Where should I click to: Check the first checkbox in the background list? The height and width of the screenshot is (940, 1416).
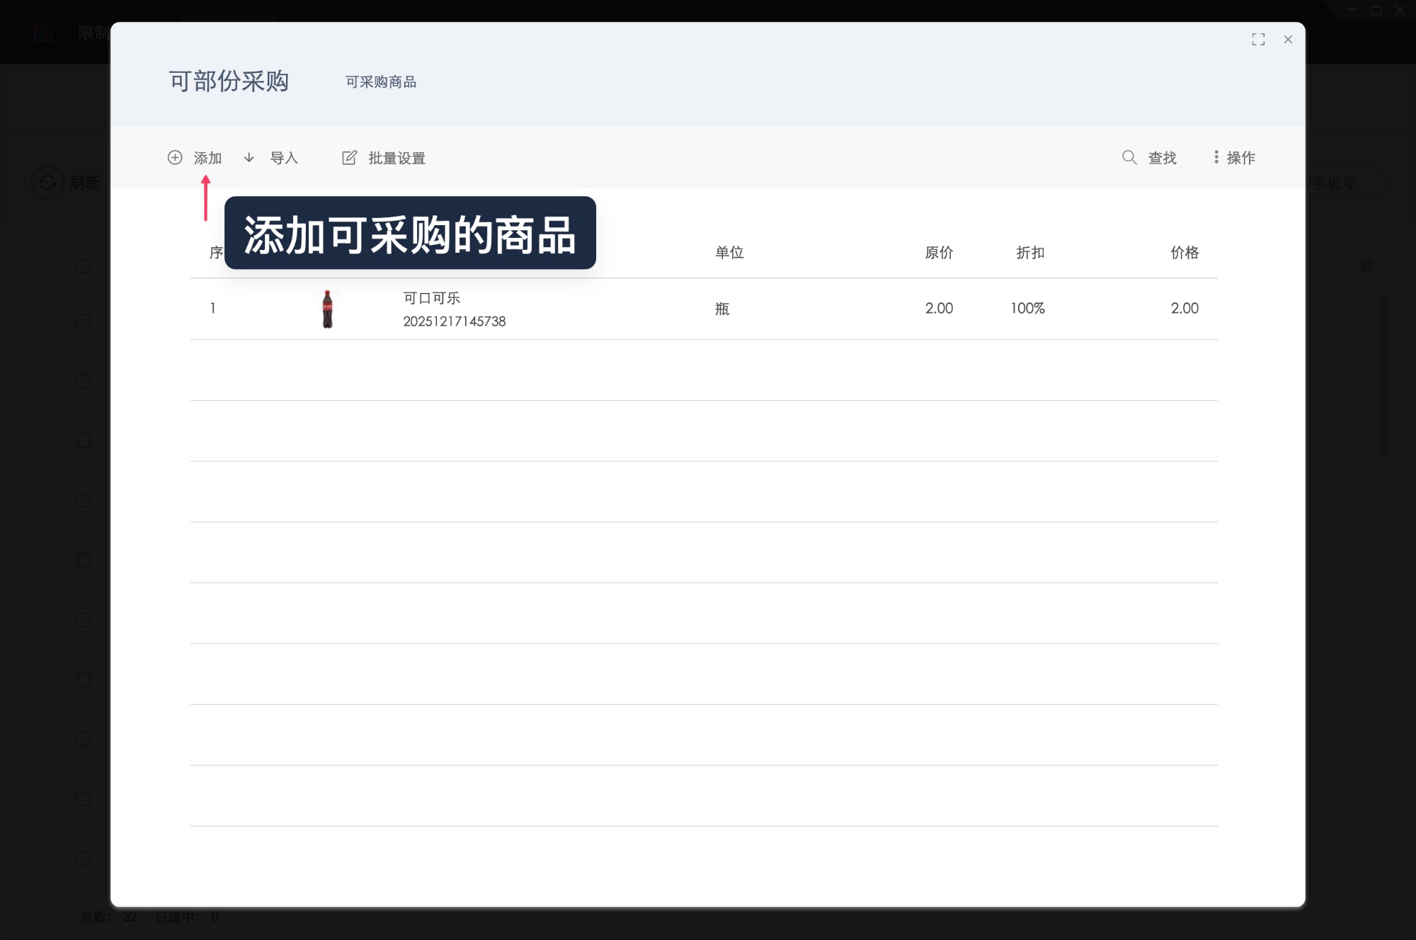tap(83, 265)
